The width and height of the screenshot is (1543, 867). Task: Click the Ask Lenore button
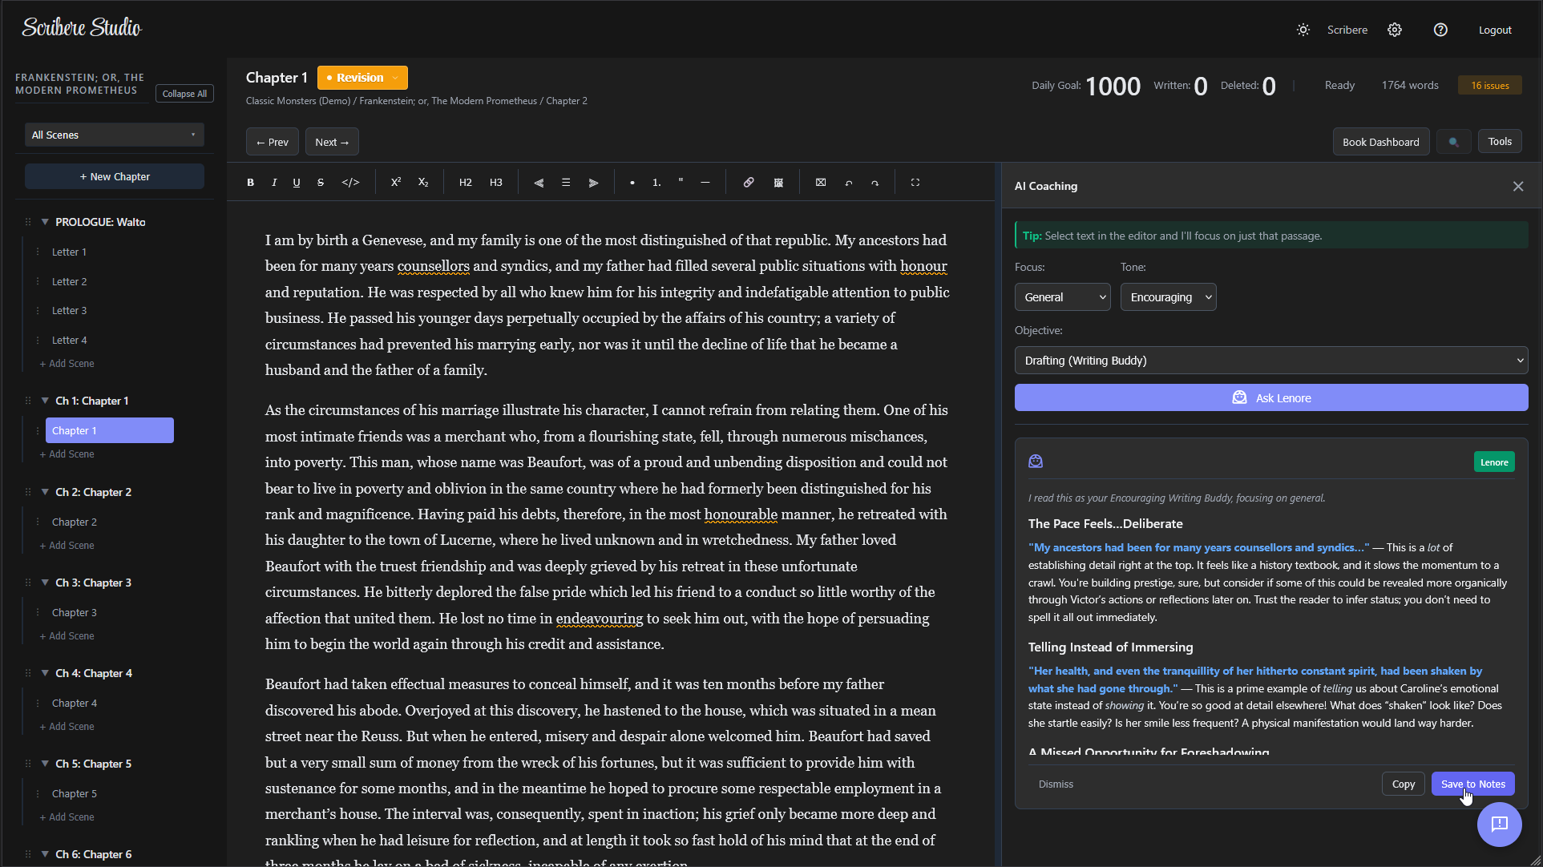[1270, 398]
